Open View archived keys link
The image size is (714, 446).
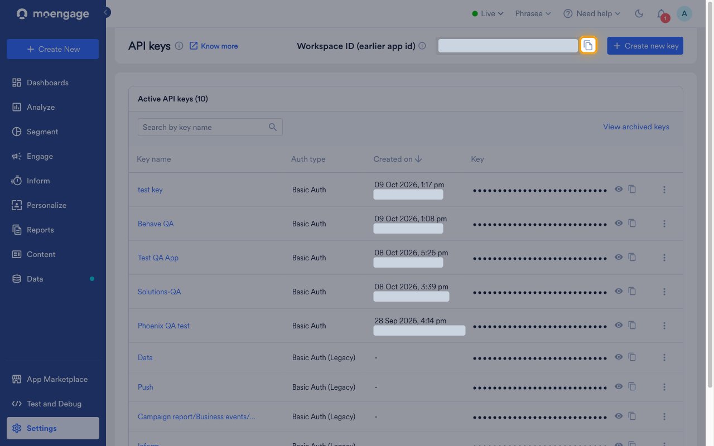(636, 127)
